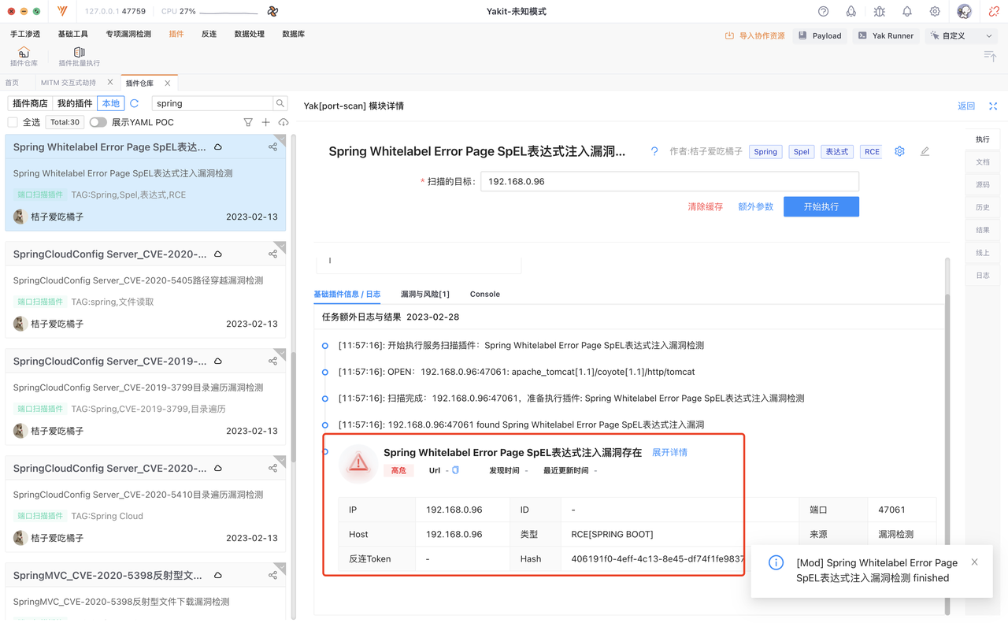Click the user avatar in title bar
The width and height of the screenshot is (1008, 623).
(964, 12)
